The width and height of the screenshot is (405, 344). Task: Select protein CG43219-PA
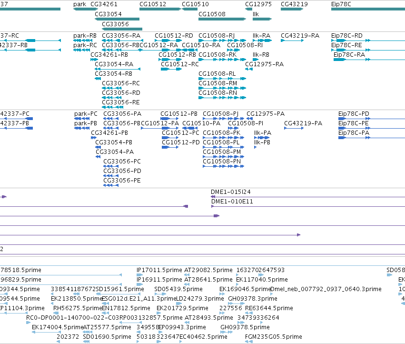click(x=303, y=123)
